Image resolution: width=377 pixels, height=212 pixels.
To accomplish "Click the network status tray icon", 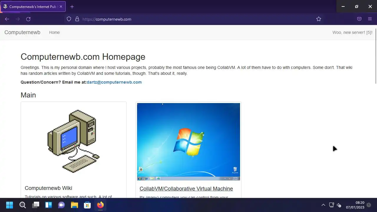I will pos(331,205).
